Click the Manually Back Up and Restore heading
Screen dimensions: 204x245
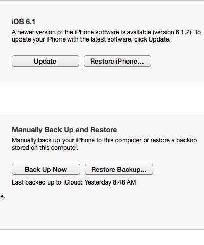pyautogui.click(x=65, y=130)
